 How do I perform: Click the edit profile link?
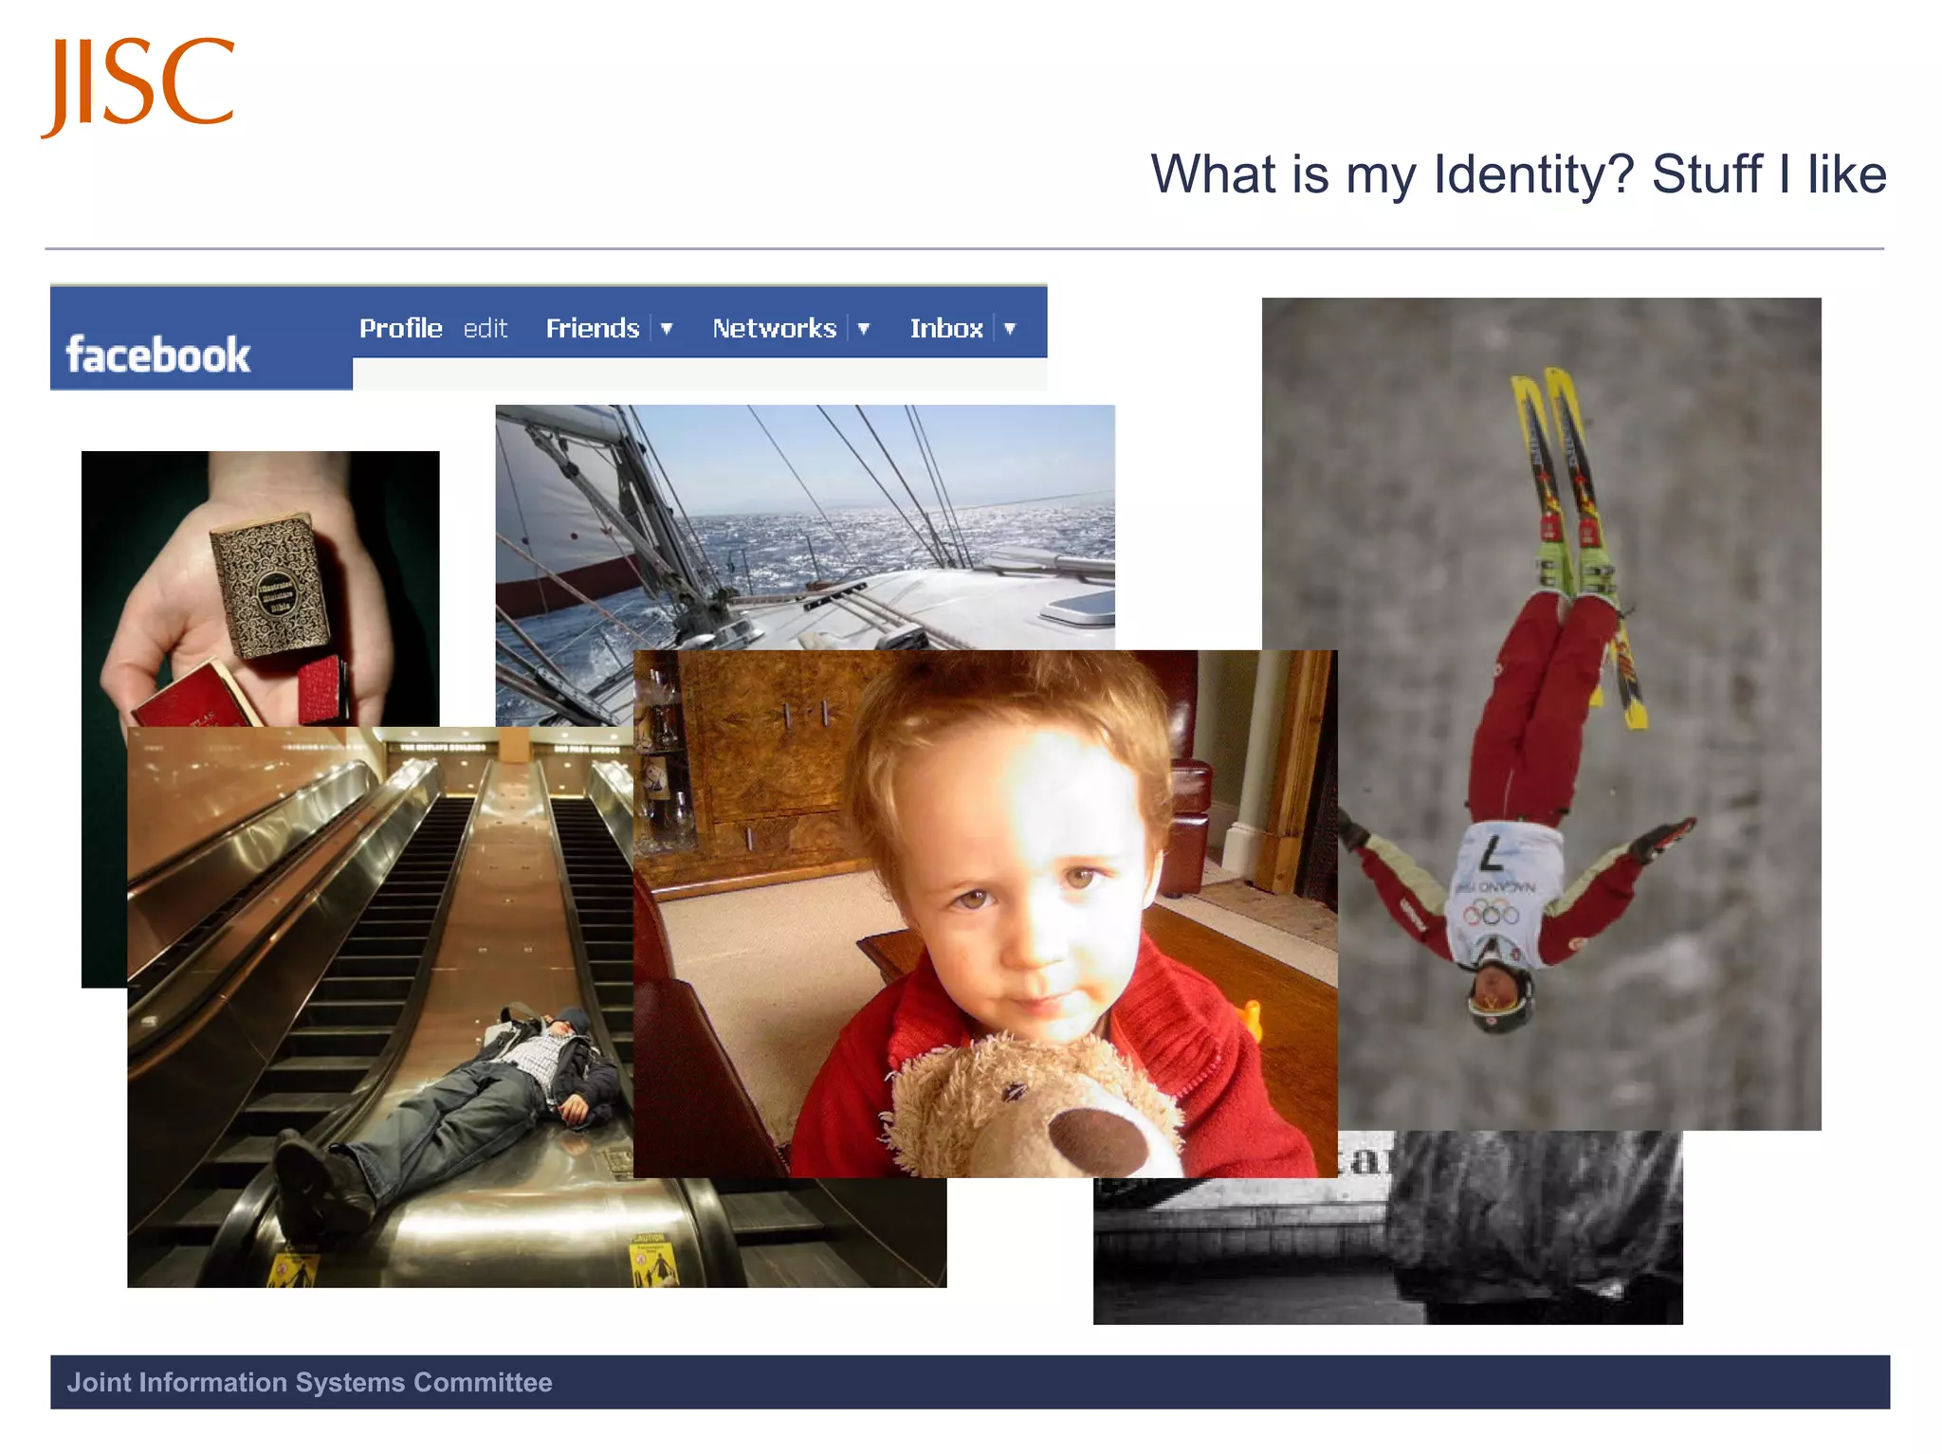coord(485,328)
